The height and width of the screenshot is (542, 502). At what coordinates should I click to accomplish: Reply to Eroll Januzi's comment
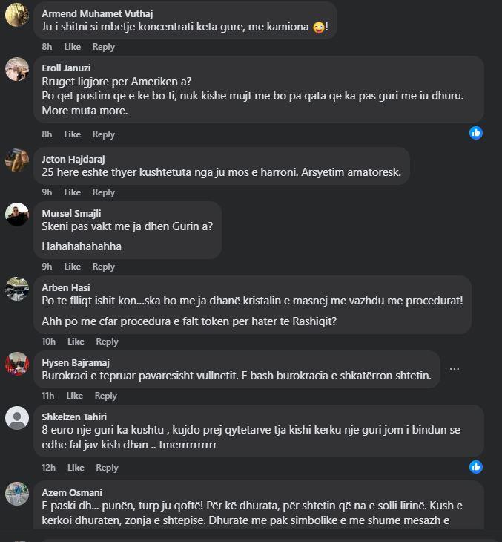point(104,134)
